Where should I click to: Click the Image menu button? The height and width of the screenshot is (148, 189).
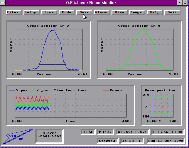(136, 12)
